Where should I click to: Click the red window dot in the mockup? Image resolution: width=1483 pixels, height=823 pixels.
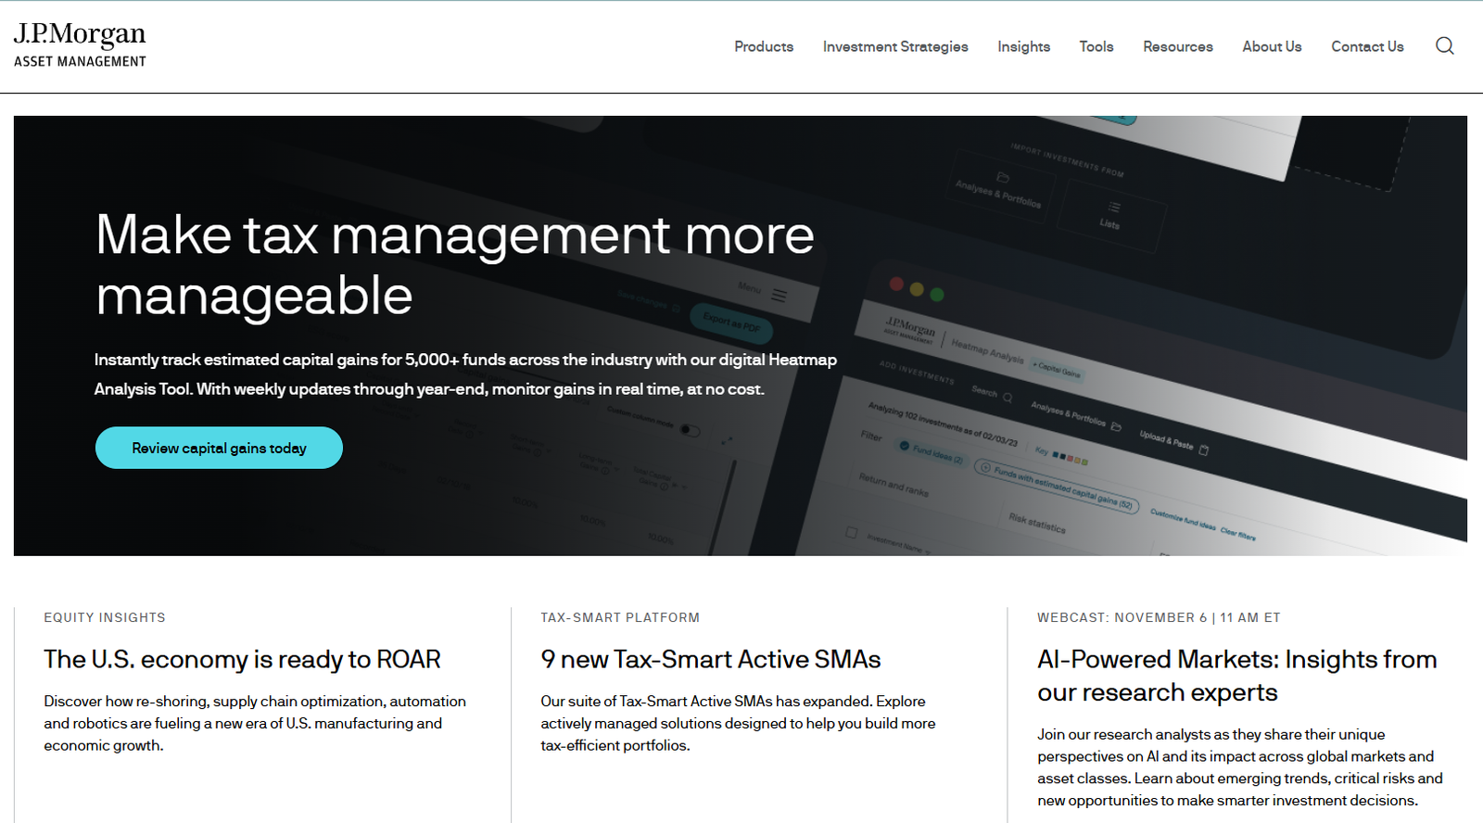pyautogui.click(x=896, y=284)
